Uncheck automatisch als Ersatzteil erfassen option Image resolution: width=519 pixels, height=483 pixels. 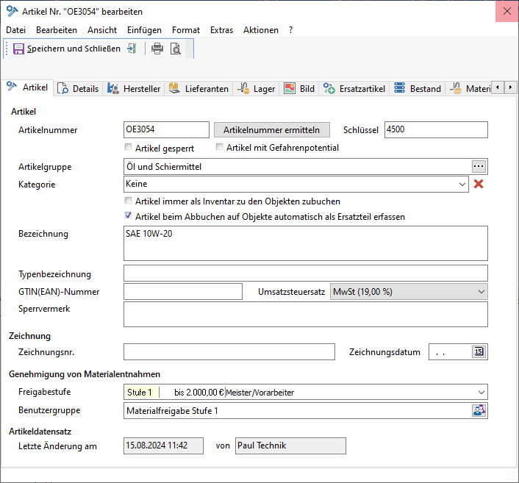tap(128, 215)
